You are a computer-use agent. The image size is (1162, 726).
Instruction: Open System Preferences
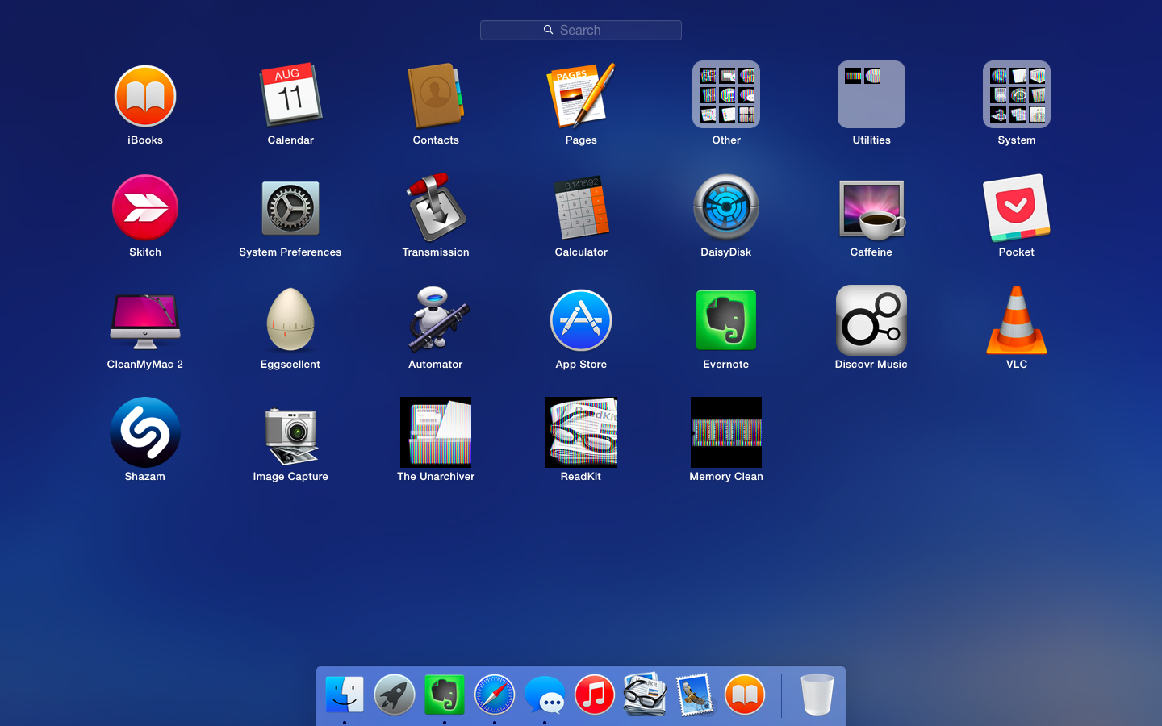click(x=290, y=208)
